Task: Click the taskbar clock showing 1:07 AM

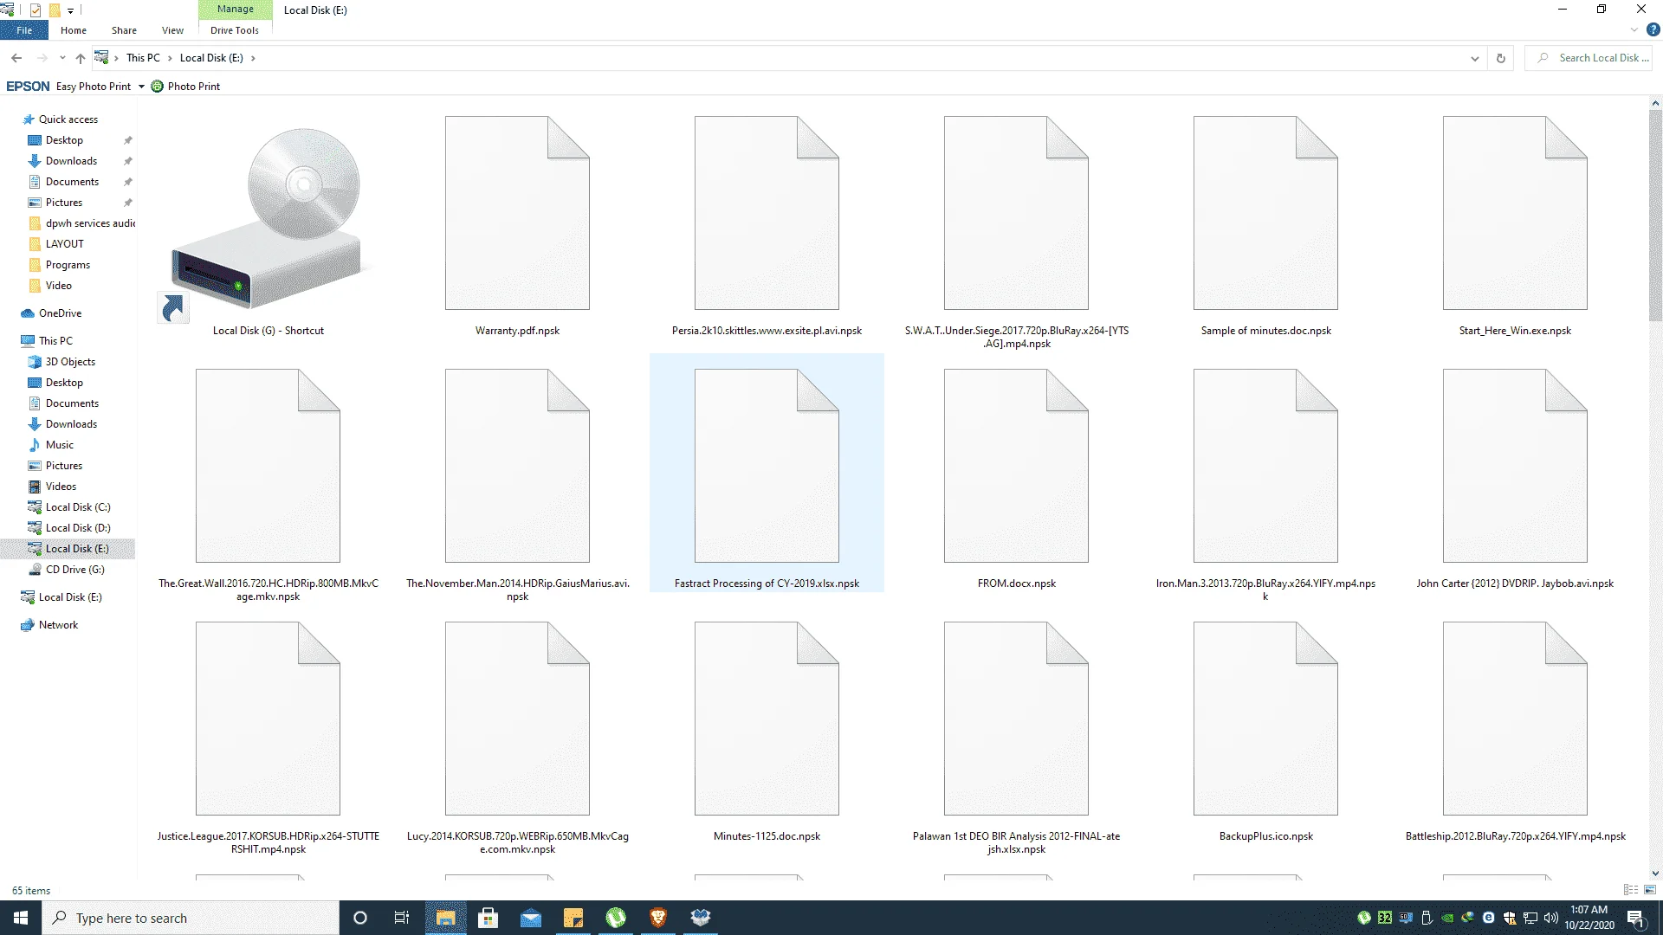Action: (1589, 918)
